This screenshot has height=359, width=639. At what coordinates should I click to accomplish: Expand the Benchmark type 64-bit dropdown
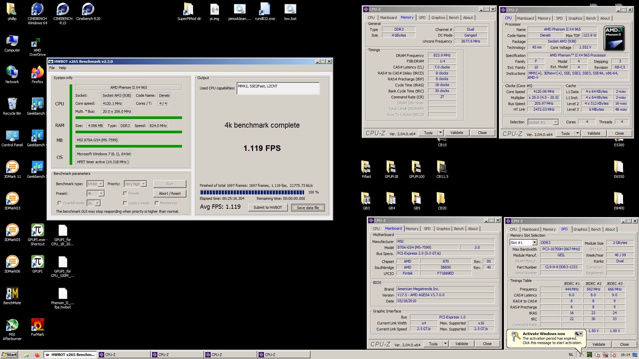click(x=101, y=184)
